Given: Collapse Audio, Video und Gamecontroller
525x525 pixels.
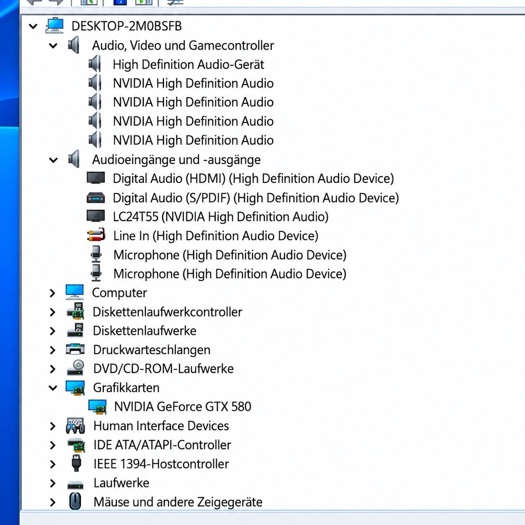Looking at the screenshot, I should [53, 45].
